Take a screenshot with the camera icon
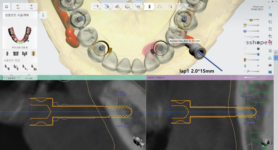Viewport: 278px width, 150px height. (x=270, y=65)
